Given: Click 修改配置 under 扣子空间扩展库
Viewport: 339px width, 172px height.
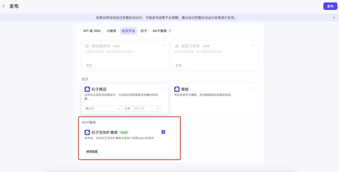Looking at the screenshot, I should (92, 152).
